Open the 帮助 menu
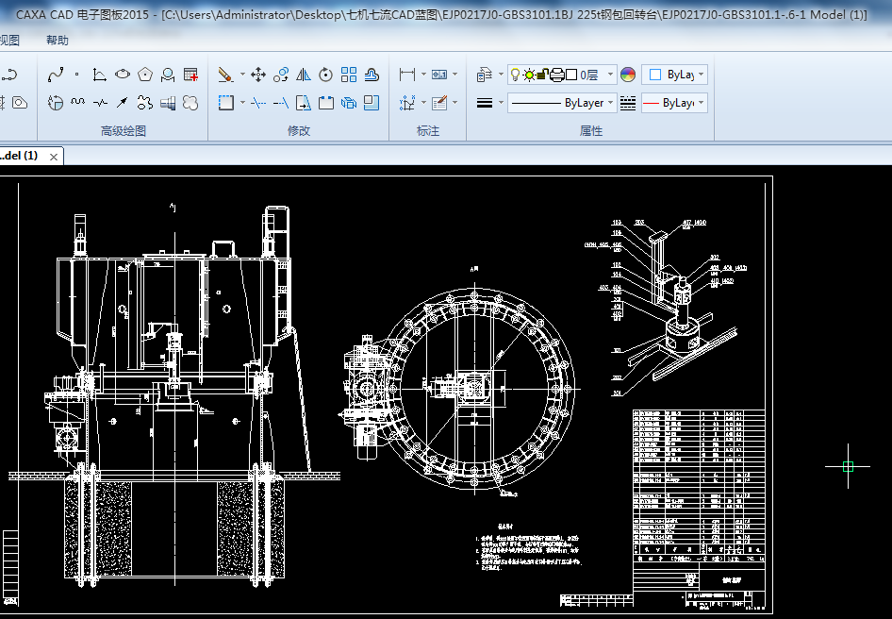Viewport: 892px width, 619px height. point(58,40)
